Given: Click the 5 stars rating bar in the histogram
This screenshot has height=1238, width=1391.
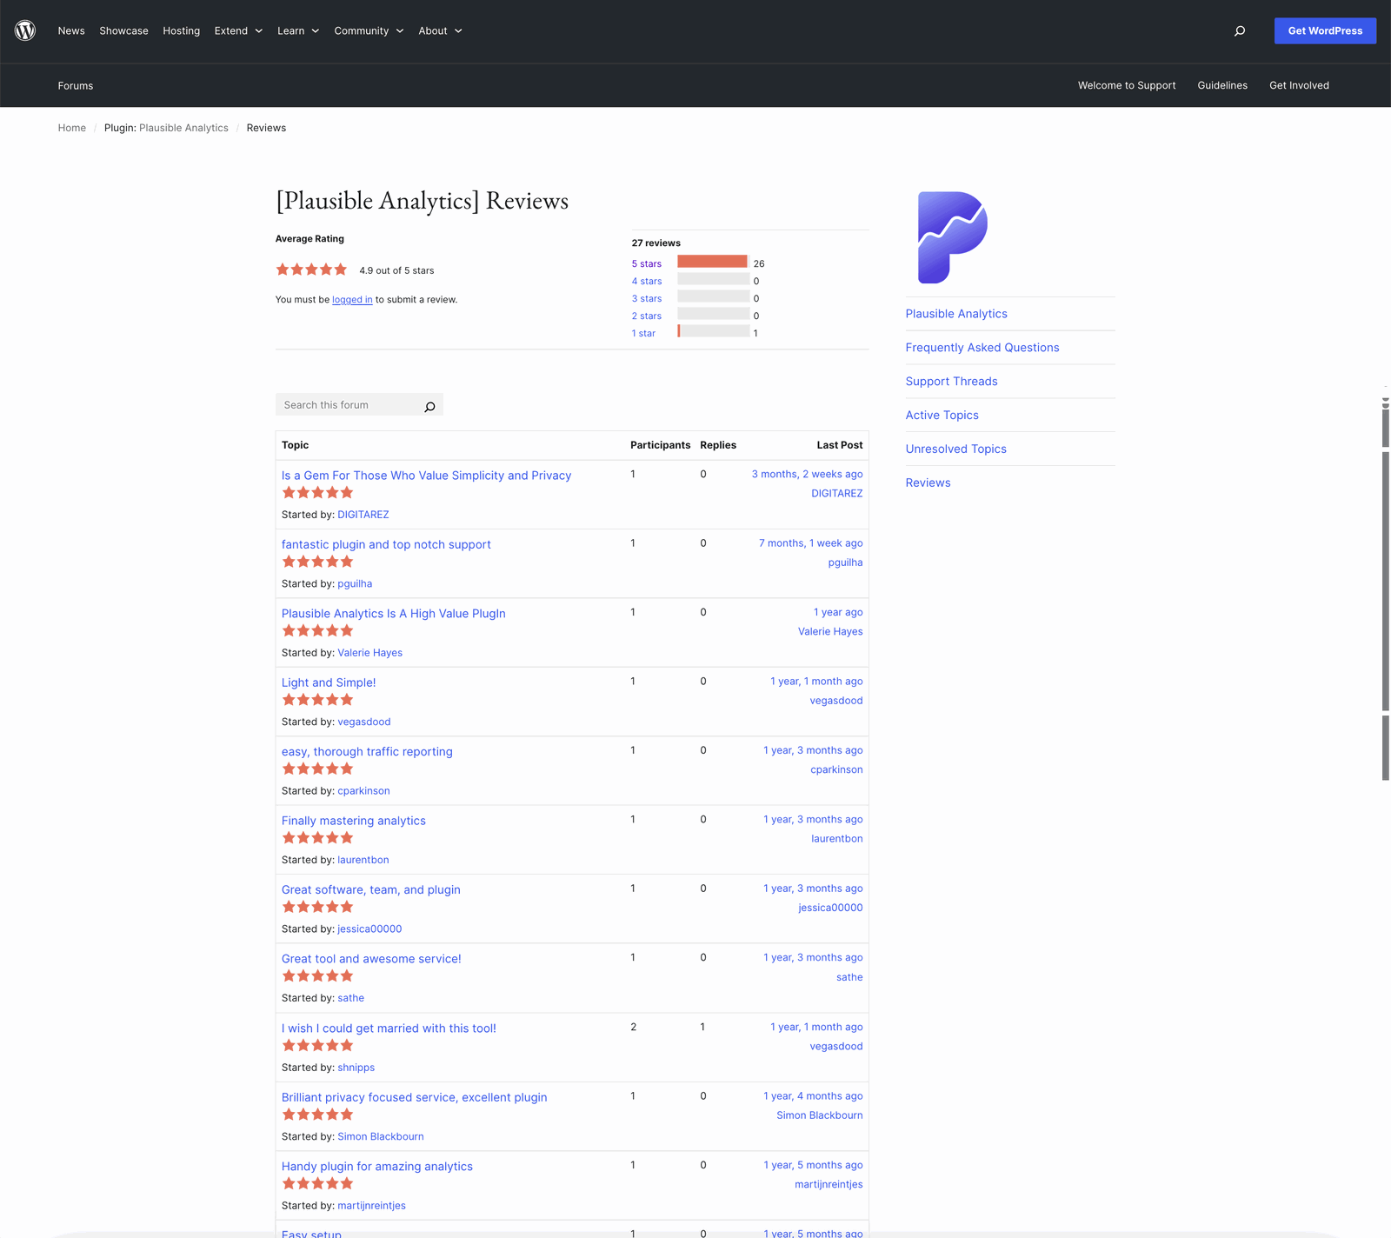Looking at the screenshot, I should pos(713,263).
